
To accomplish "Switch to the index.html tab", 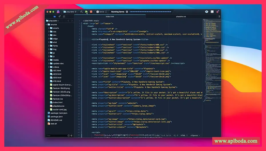I will click(110, 17).
